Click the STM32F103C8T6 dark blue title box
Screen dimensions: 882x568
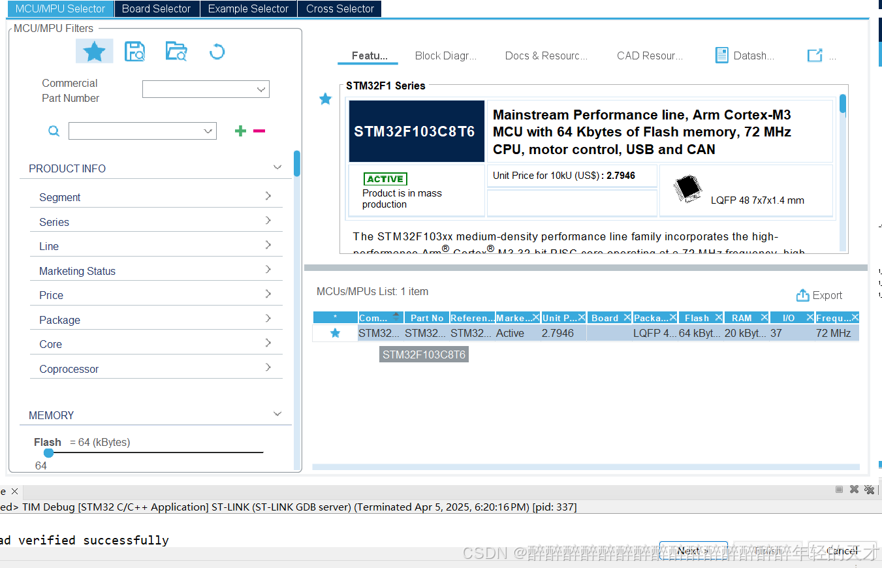(x=417, y=131)
